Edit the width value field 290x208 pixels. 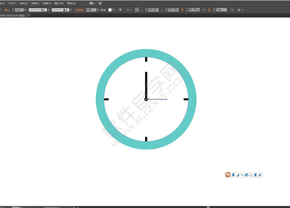(x=195, y=10)
